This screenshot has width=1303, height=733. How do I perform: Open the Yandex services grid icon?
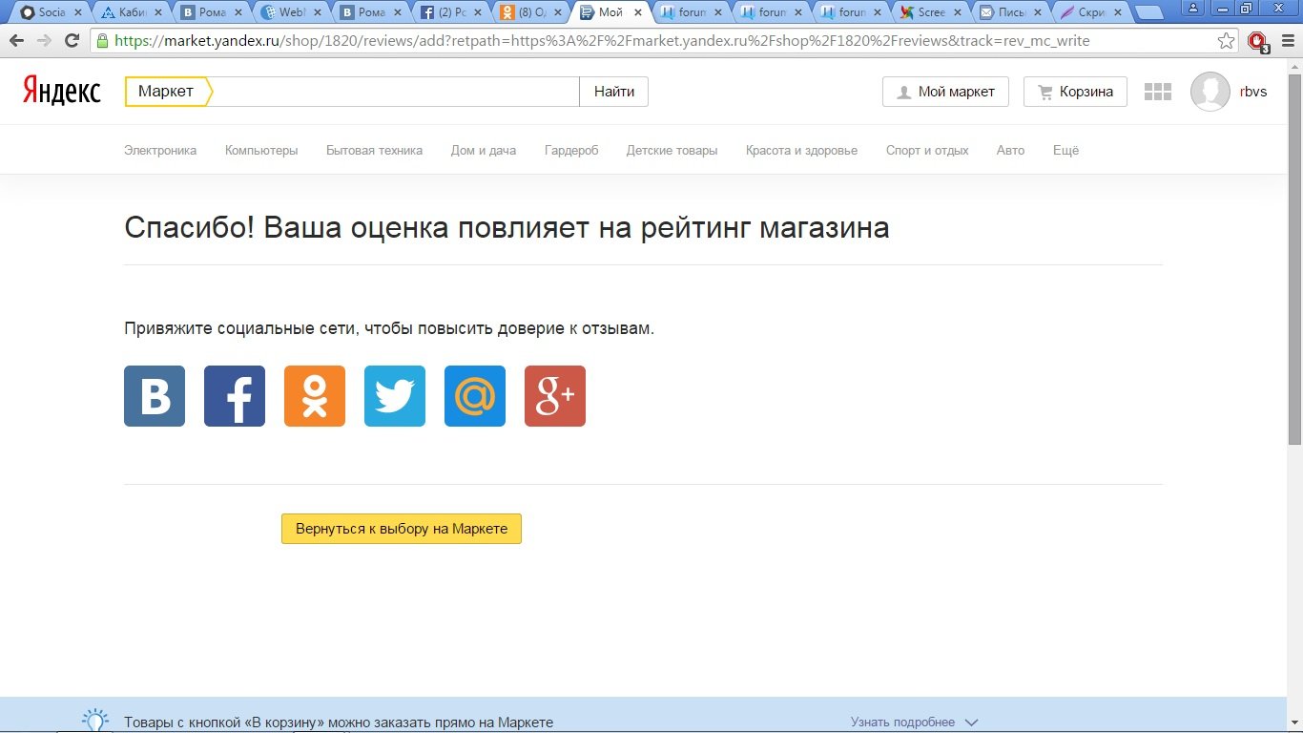click(1157, 92)
